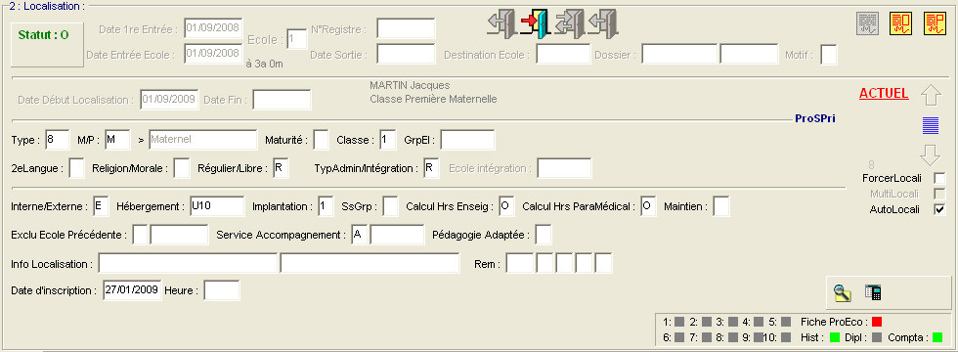Image resolution: width=958 pixels, height=352 pixels.
Task: Click the Maturité field
Action: tap(322, 139)
